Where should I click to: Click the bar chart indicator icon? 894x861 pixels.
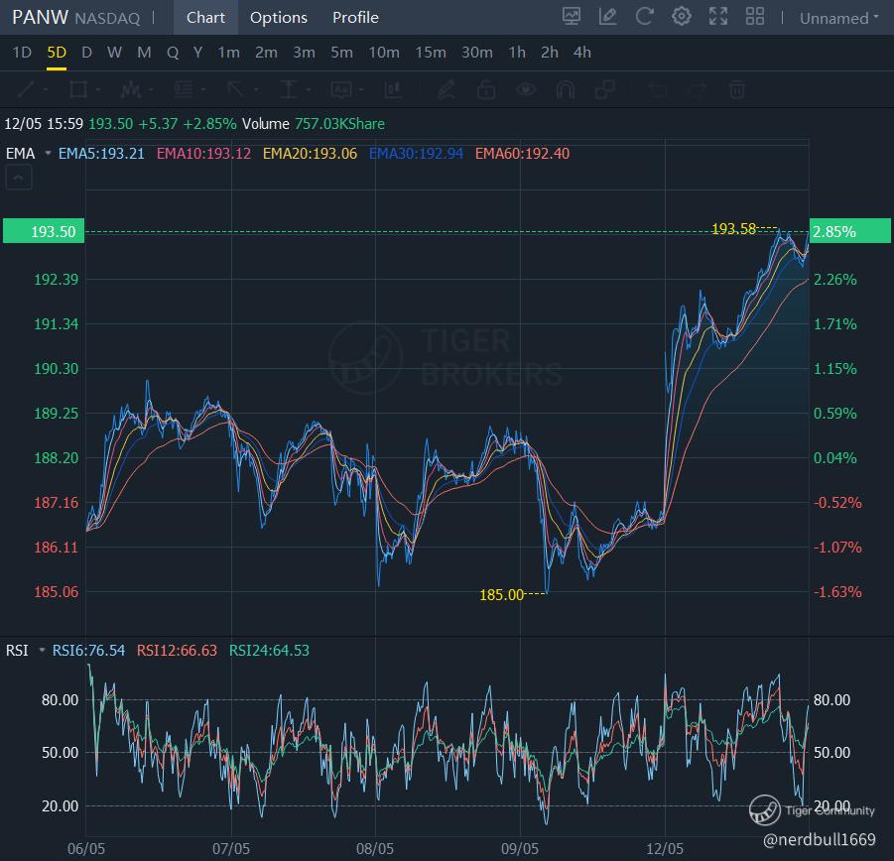coord(393,89)
